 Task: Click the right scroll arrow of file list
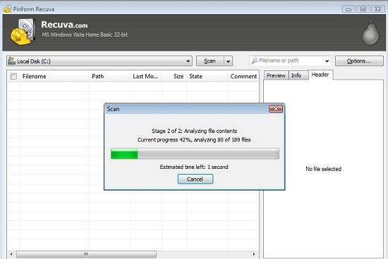pyautogui.click(x=254, y=254)
